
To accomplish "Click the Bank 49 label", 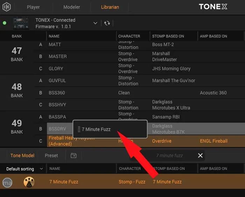I will 17,127.
